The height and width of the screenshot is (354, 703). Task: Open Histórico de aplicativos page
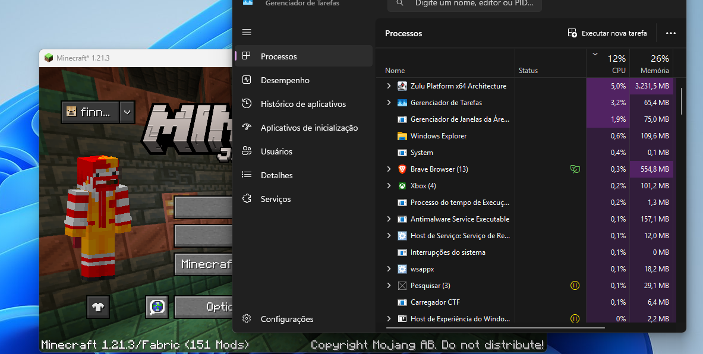pos(304,104)
